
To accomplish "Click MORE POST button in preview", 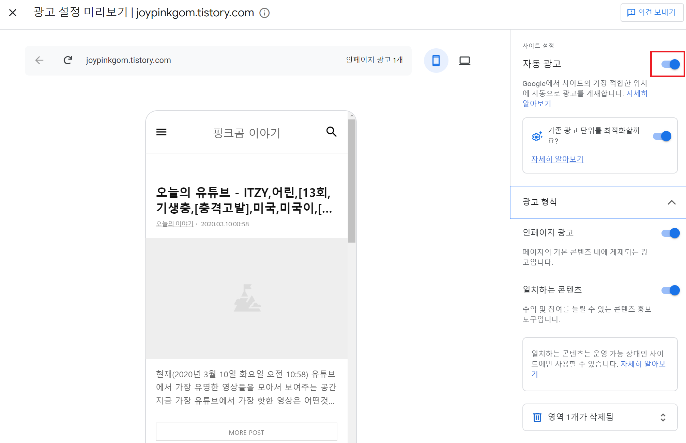I will pyautogui.click(x=246, y=432).
